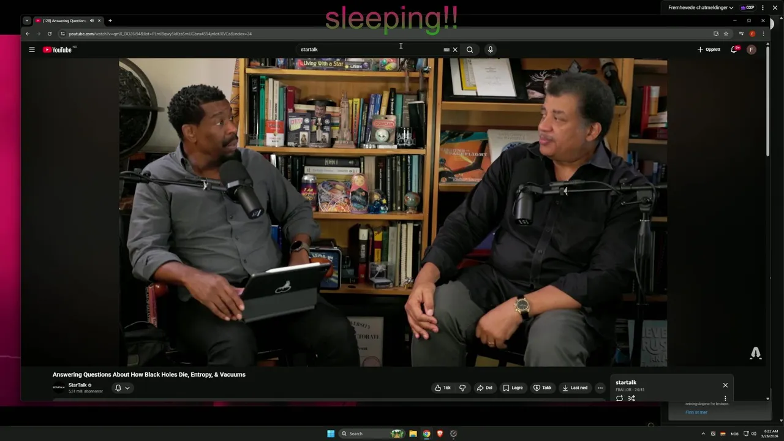Dislike the video with thumbs-down
This screenshot has width=784, height=441.
tap(462, 388)
